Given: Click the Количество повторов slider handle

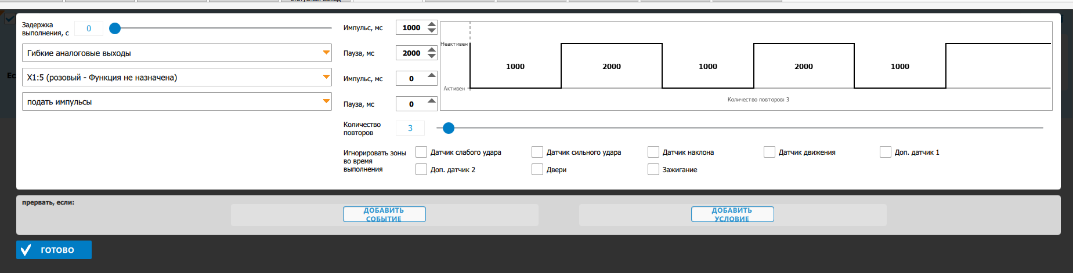Looking at the screenshot, I should (449, 128).
